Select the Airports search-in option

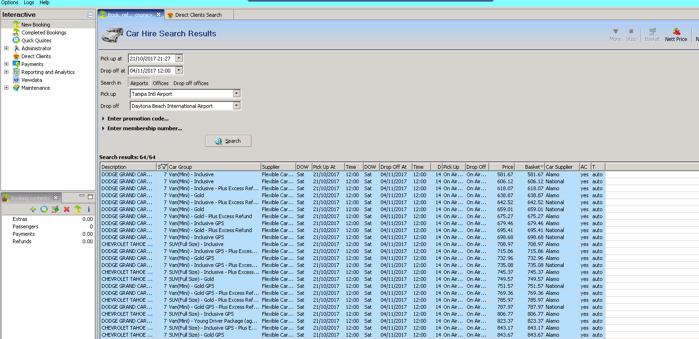139,83
